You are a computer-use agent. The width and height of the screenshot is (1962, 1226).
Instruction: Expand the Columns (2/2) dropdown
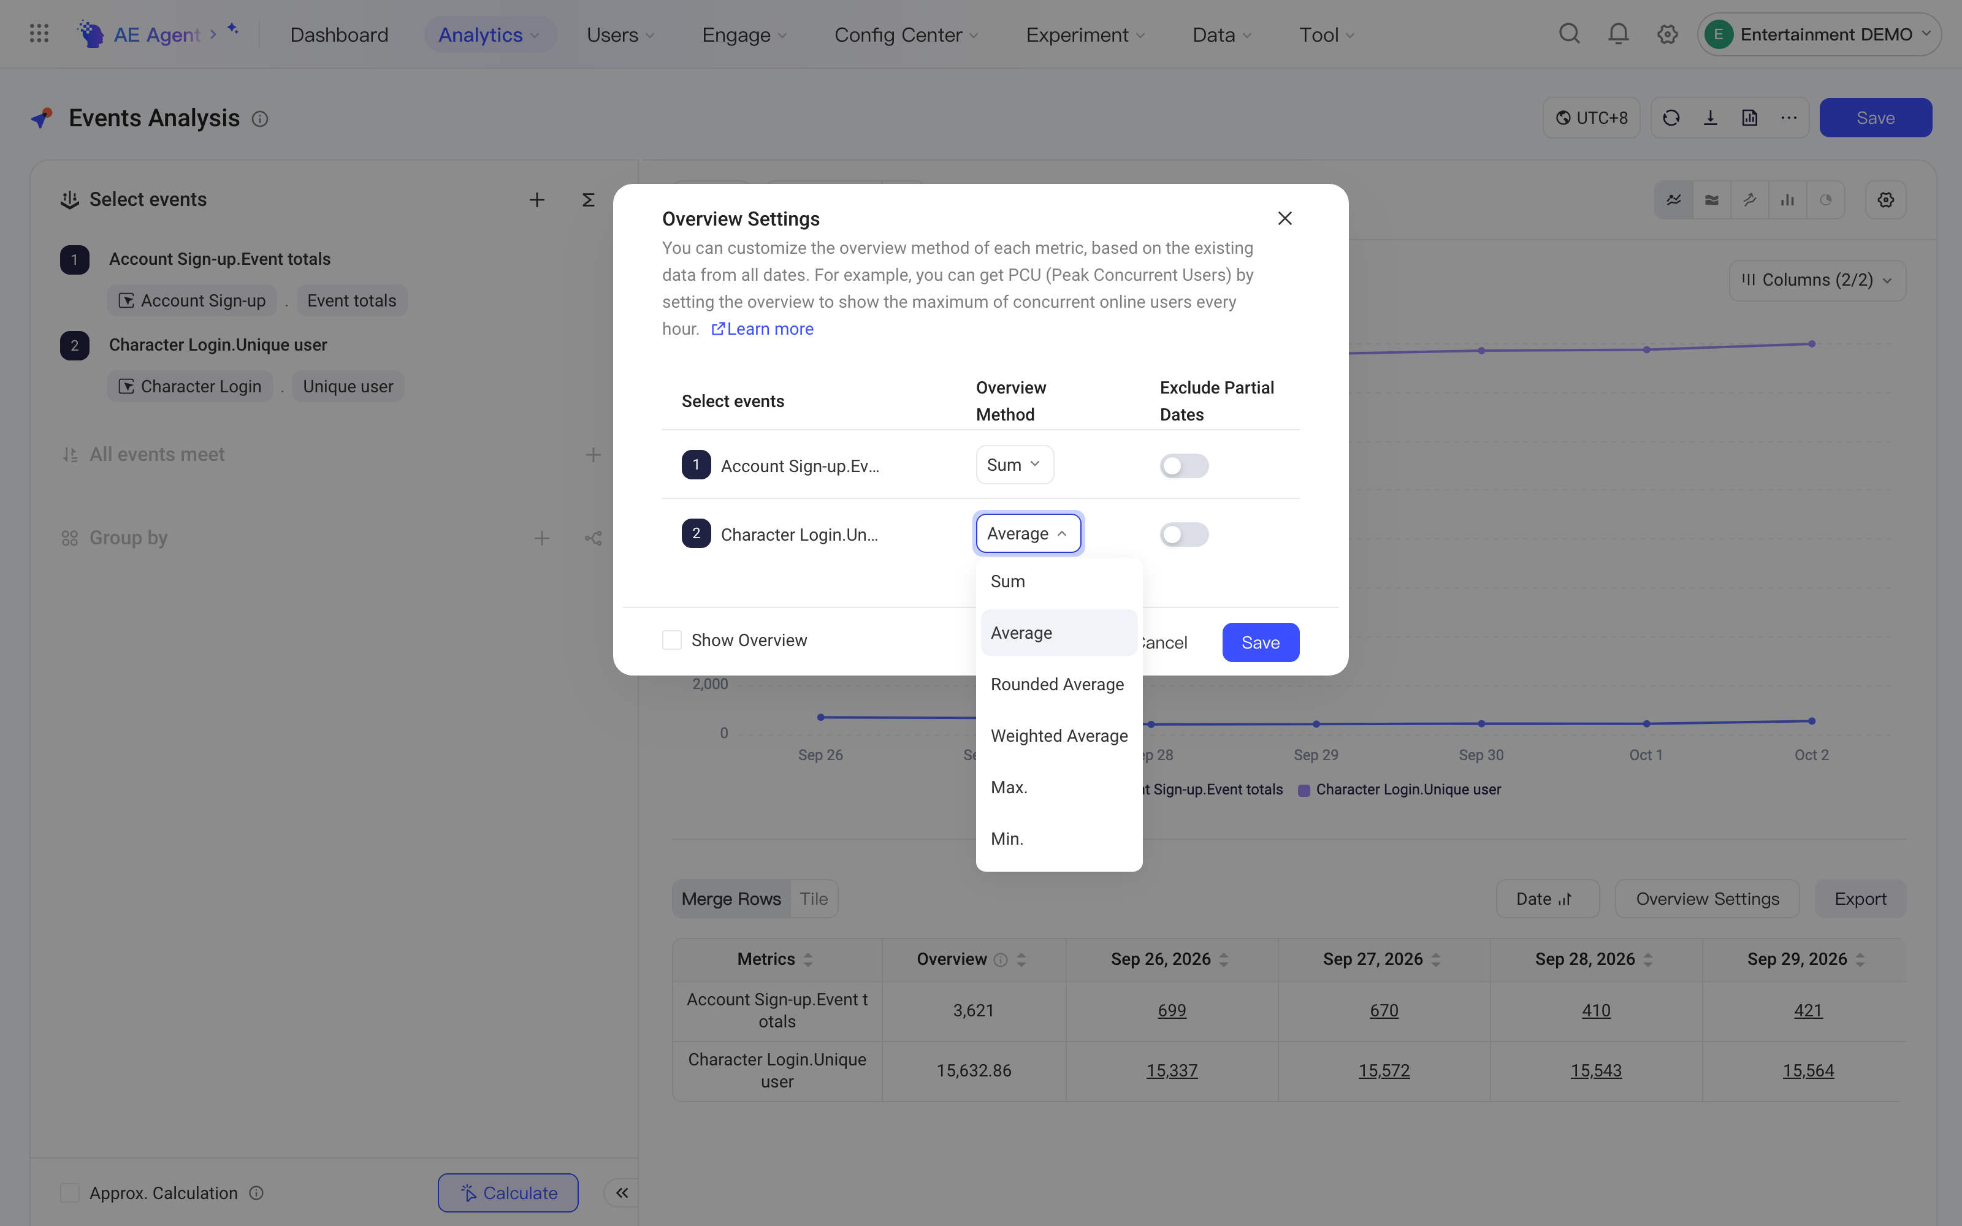click(1818, 281)
